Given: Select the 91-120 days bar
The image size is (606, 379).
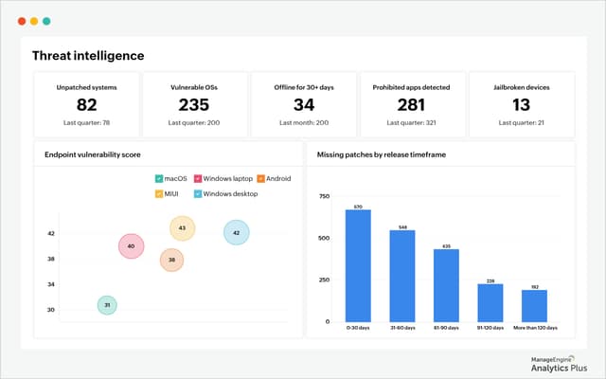Looking at the screenshot, I should point(490,303).
